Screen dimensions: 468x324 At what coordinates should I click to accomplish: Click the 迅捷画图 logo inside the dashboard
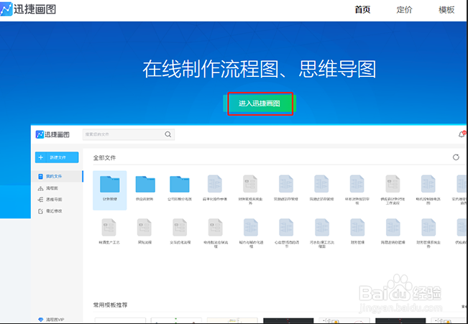52,134
